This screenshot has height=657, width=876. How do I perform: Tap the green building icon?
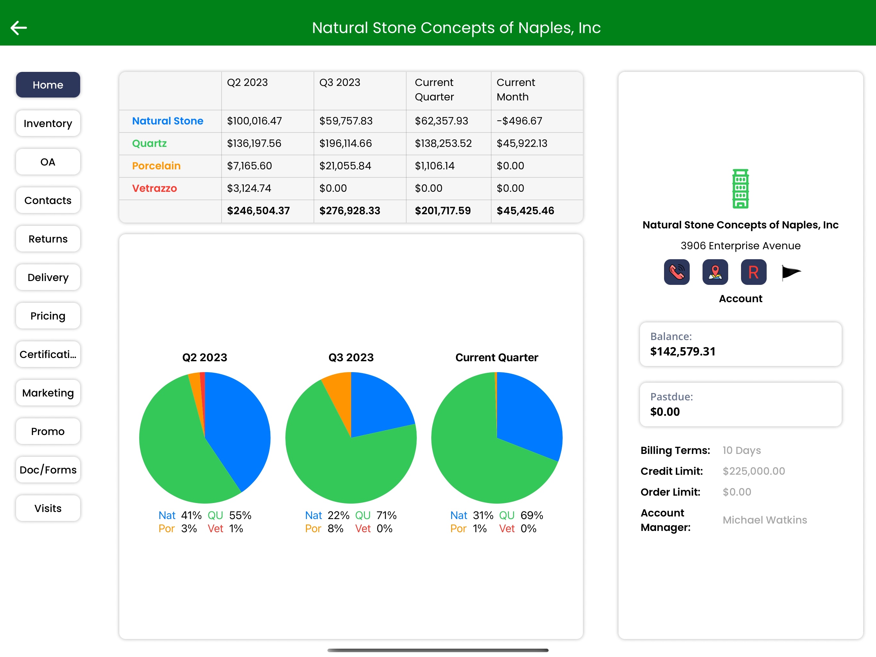point(740,189)
